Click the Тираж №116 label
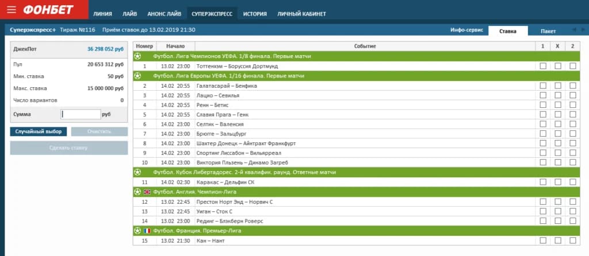 (78, 30)
